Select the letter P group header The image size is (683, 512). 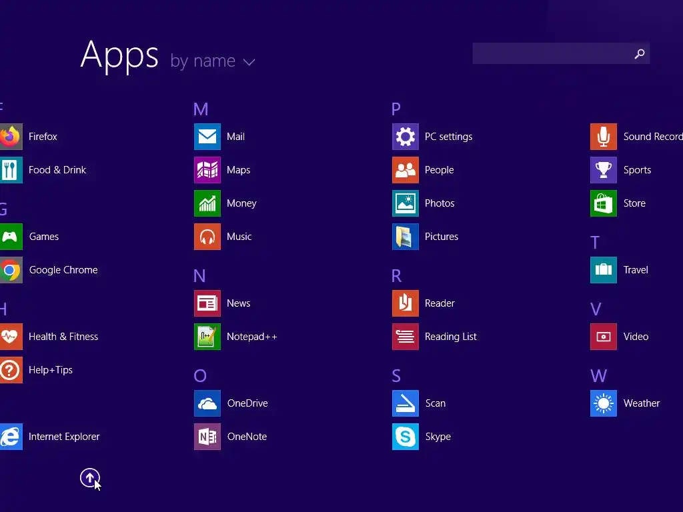pyautogui.click(x=396, y=109)
